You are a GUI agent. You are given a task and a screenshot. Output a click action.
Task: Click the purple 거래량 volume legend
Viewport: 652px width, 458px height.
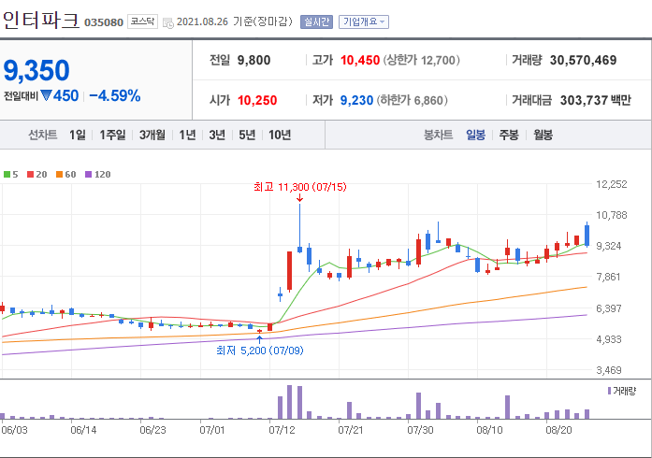pyautogui.click(x=622, y=391)
